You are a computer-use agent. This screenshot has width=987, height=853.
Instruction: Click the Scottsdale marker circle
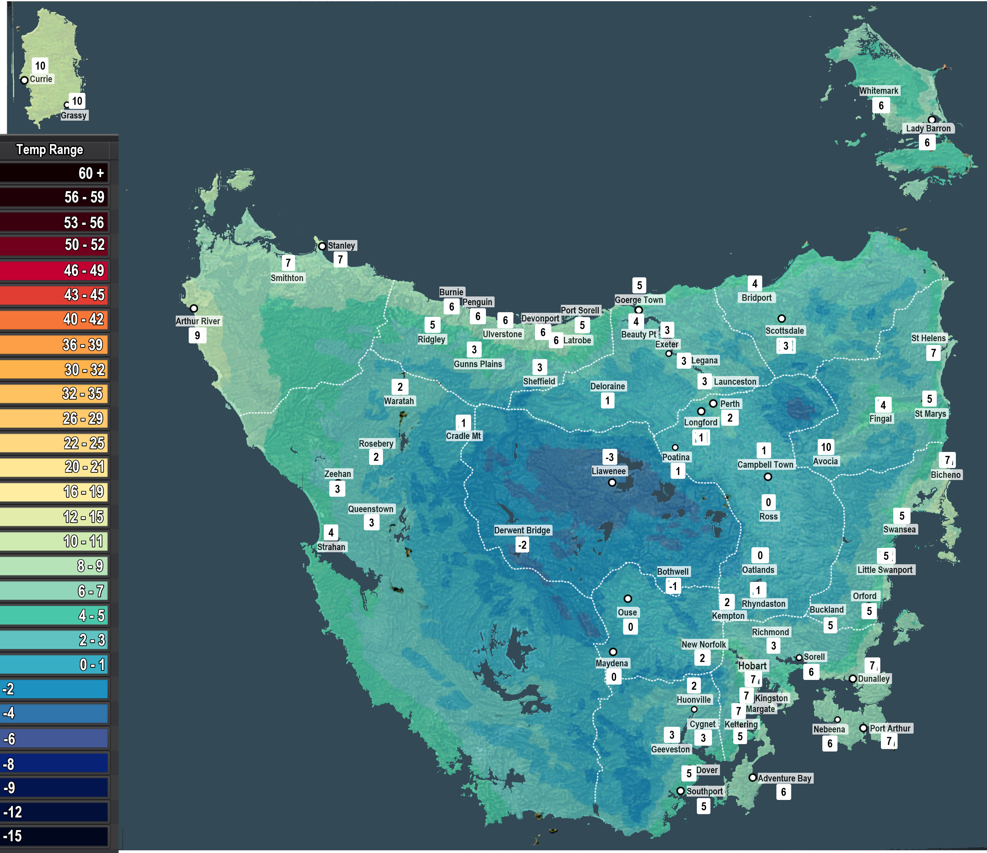click(x=782, y=318)
